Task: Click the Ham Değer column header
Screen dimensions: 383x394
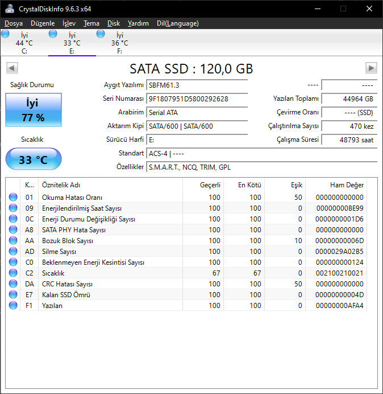Action: 336,185
